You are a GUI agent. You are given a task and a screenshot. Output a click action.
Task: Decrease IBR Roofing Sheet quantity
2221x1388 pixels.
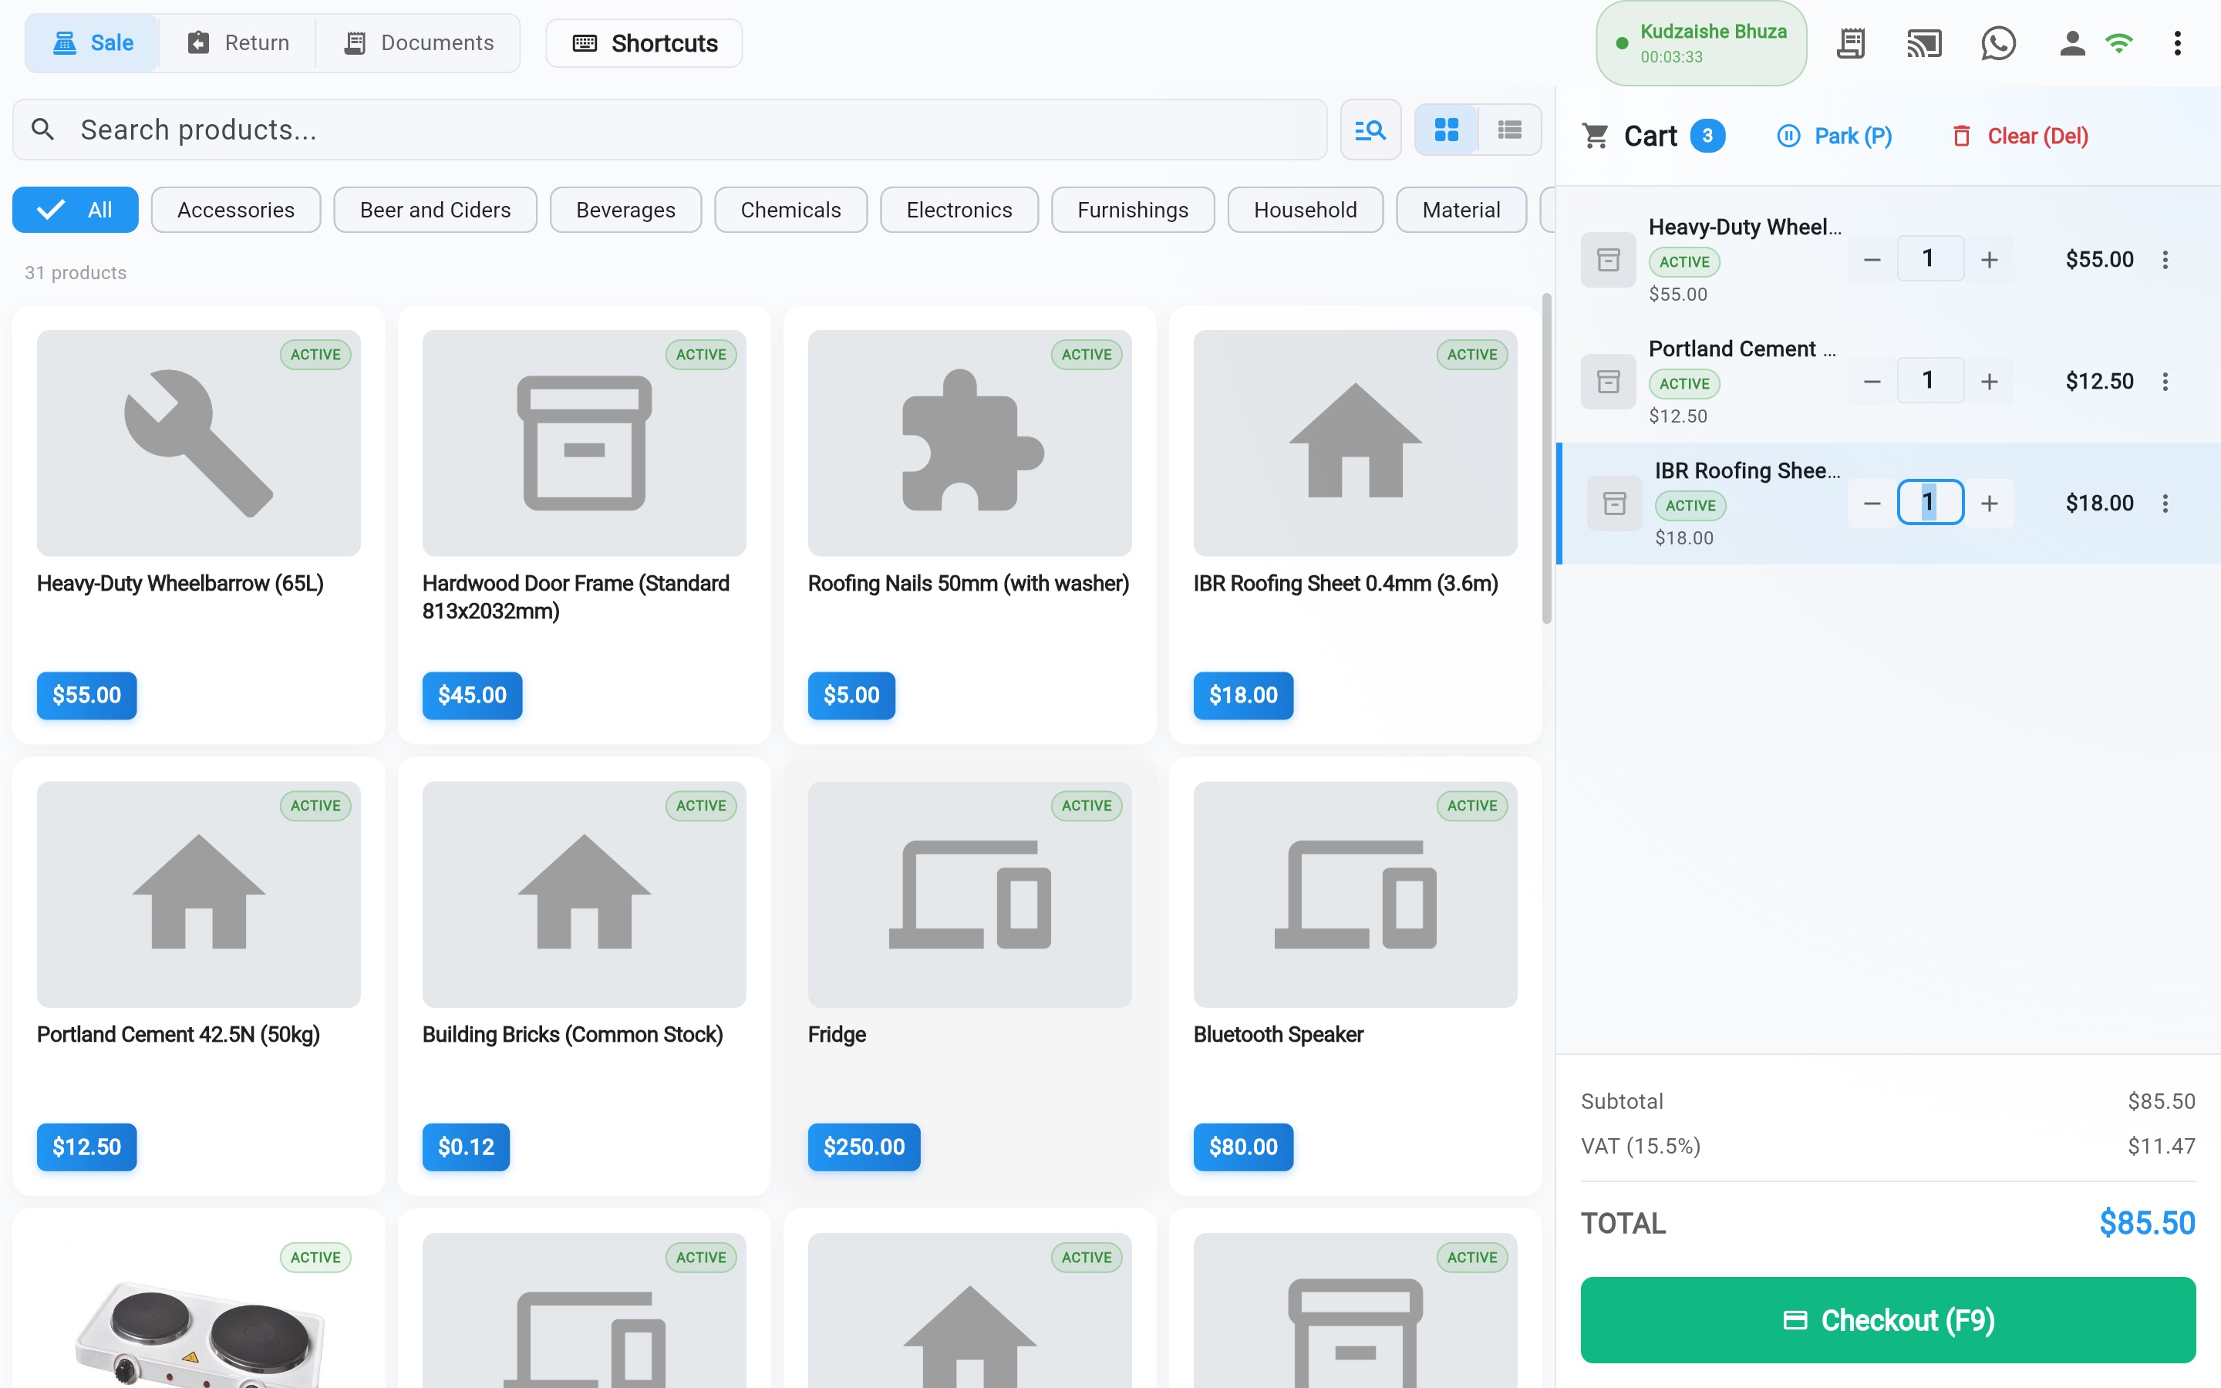coord(1872,503)
